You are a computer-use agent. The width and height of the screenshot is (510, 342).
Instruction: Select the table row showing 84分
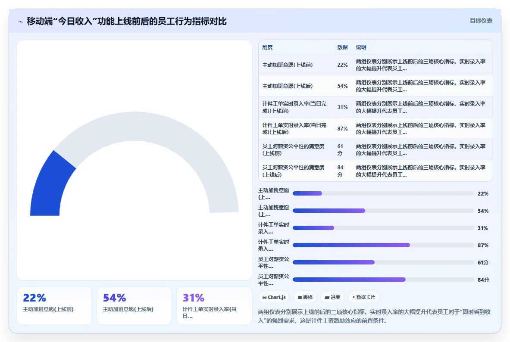pyautogui.click(x=375, y=171)
